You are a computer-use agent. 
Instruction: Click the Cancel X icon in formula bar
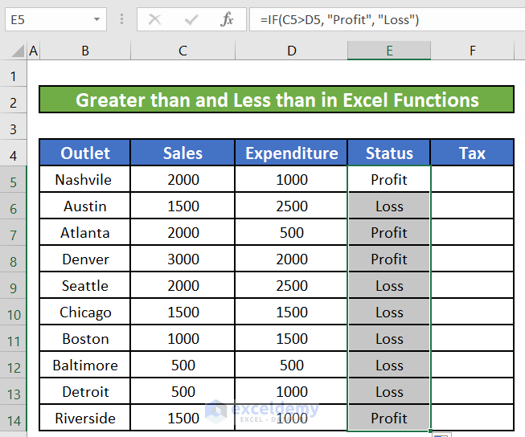coord(154,19)
